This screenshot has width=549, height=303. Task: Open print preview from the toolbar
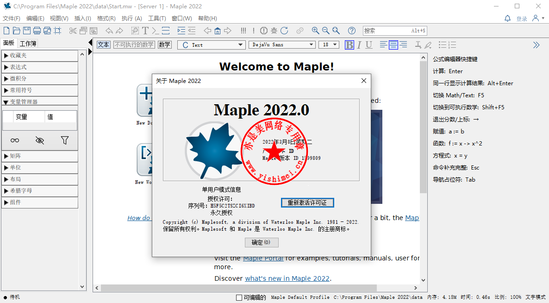(47, 31)
